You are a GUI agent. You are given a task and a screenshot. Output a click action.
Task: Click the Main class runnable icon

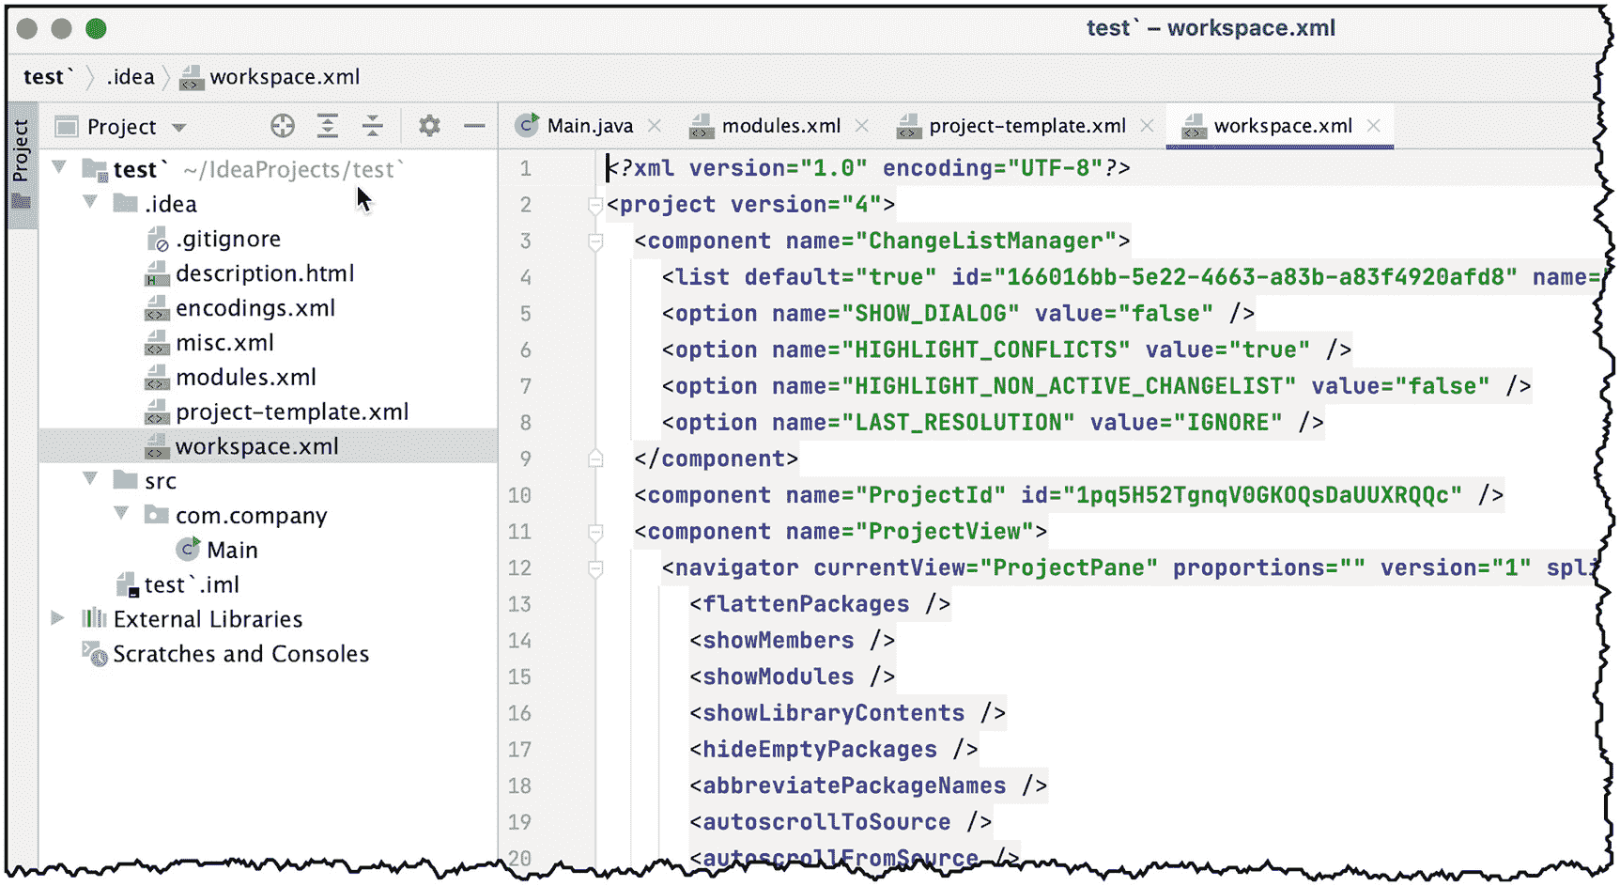coord(188,549)
